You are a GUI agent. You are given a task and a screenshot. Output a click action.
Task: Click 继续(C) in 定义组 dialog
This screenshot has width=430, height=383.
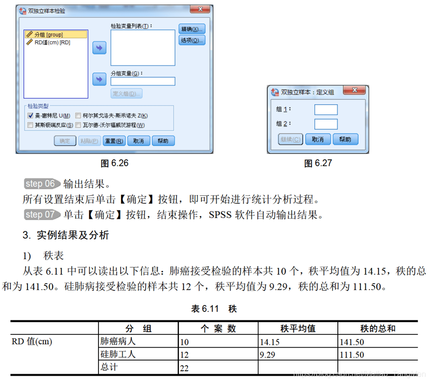point(290,139)
